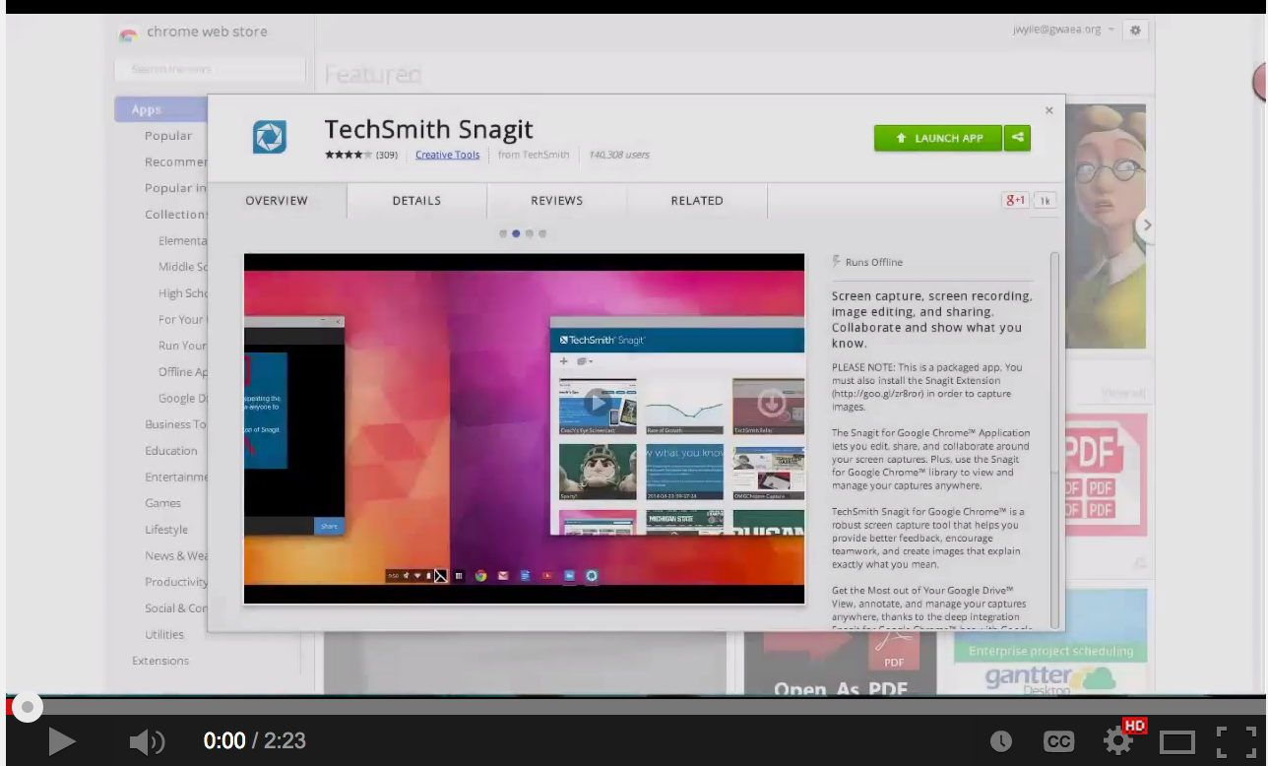Open the Reviews tab
The width and height of the screenshot is (1268, 766).
[557, 200]
